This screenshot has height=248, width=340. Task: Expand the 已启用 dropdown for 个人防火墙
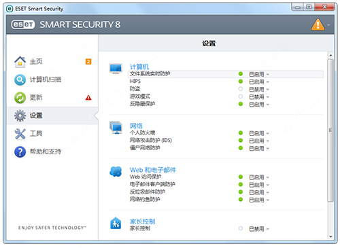click(259, 133)
